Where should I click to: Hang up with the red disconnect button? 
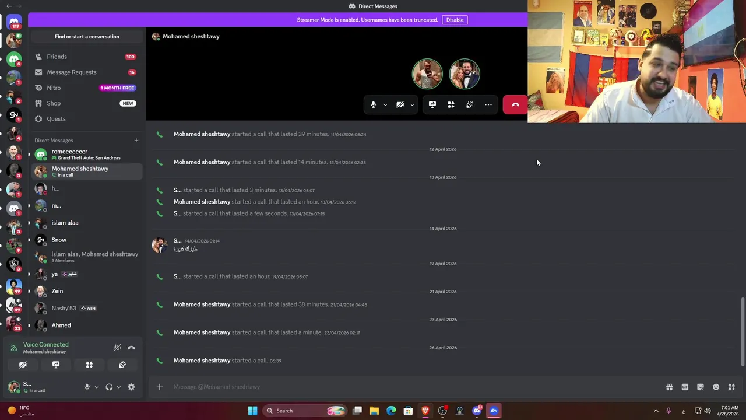pyautogui.click(x=515, y=105)
